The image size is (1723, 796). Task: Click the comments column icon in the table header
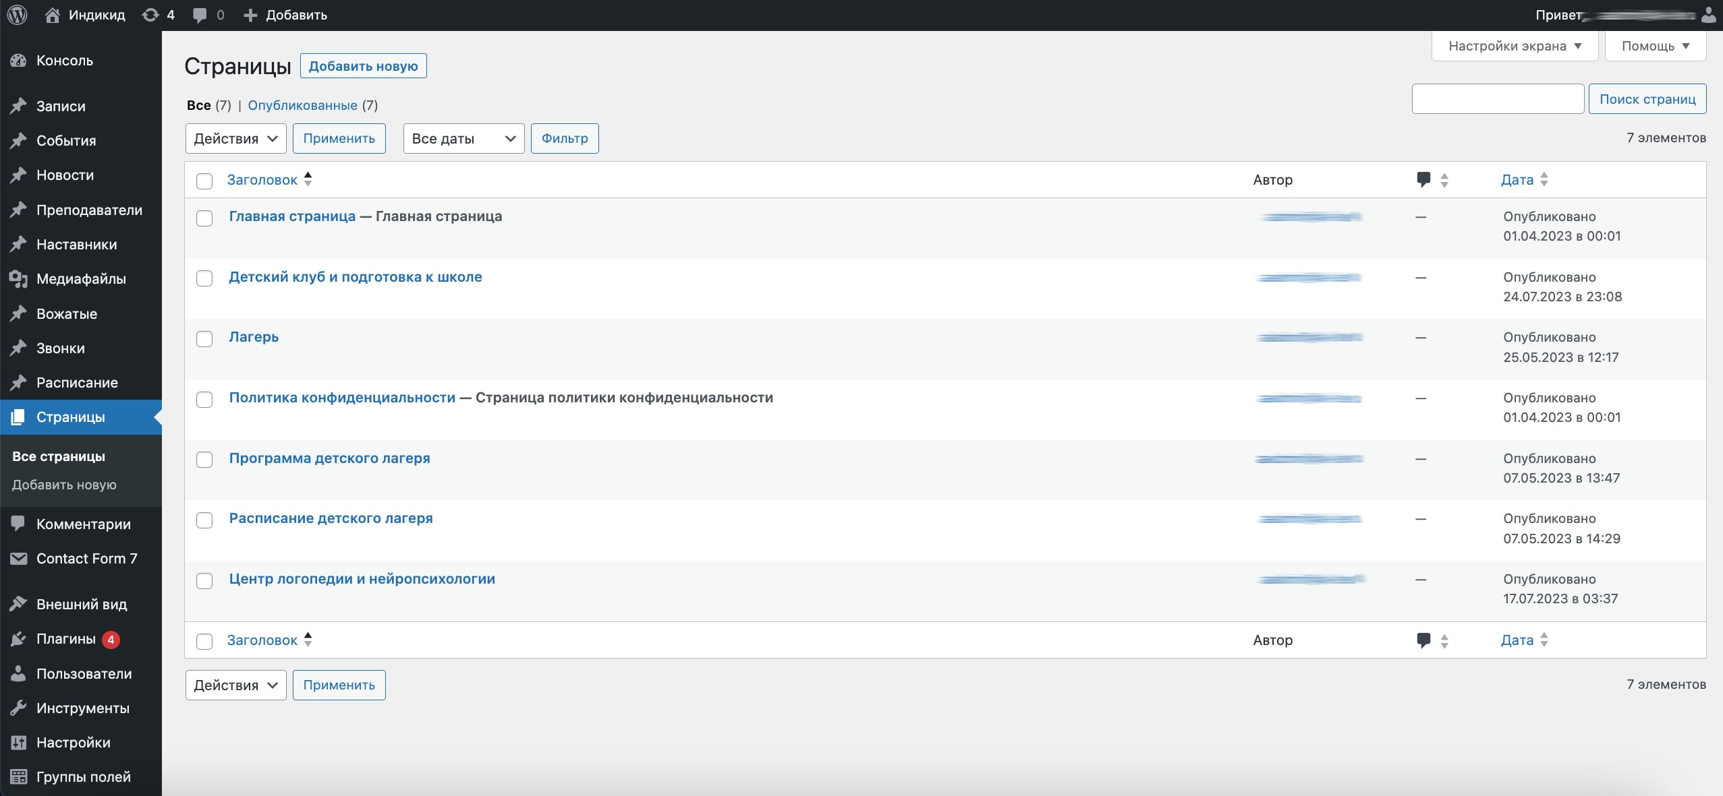(1423, 180)
